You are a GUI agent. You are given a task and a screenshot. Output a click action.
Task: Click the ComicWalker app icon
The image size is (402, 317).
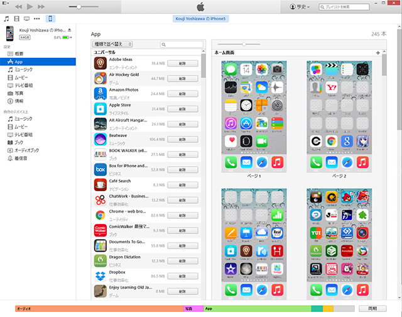(x=100, y=230)
